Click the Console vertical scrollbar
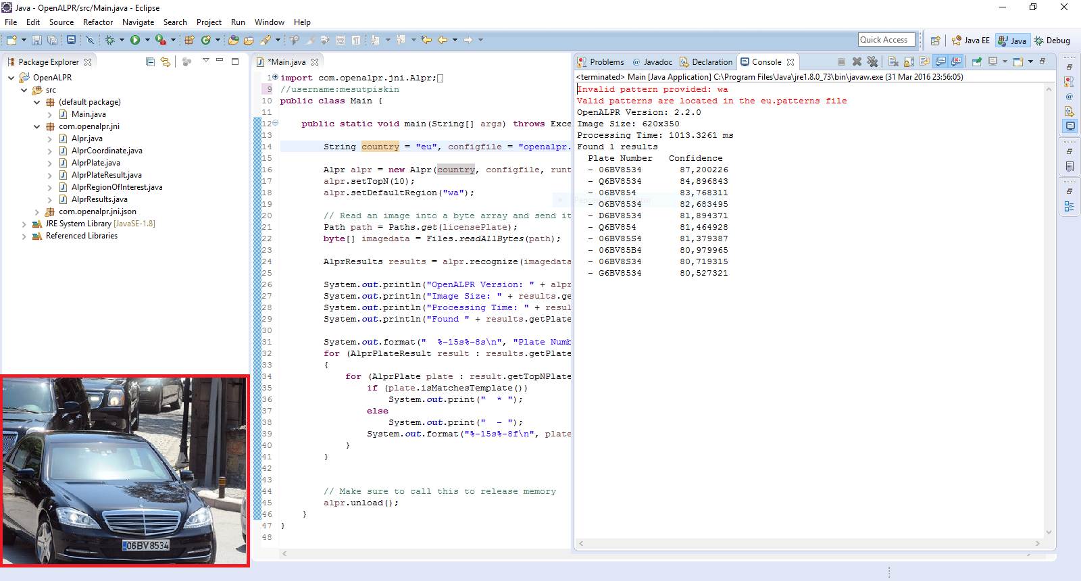The width and height of the screenshot is (1081, 581). click(x=1049, y=311)
